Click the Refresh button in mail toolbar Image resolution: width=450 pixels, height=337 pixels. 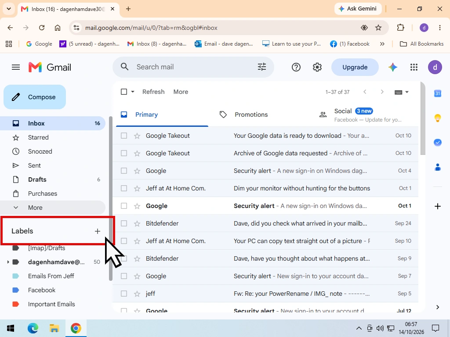pos(153,92)
